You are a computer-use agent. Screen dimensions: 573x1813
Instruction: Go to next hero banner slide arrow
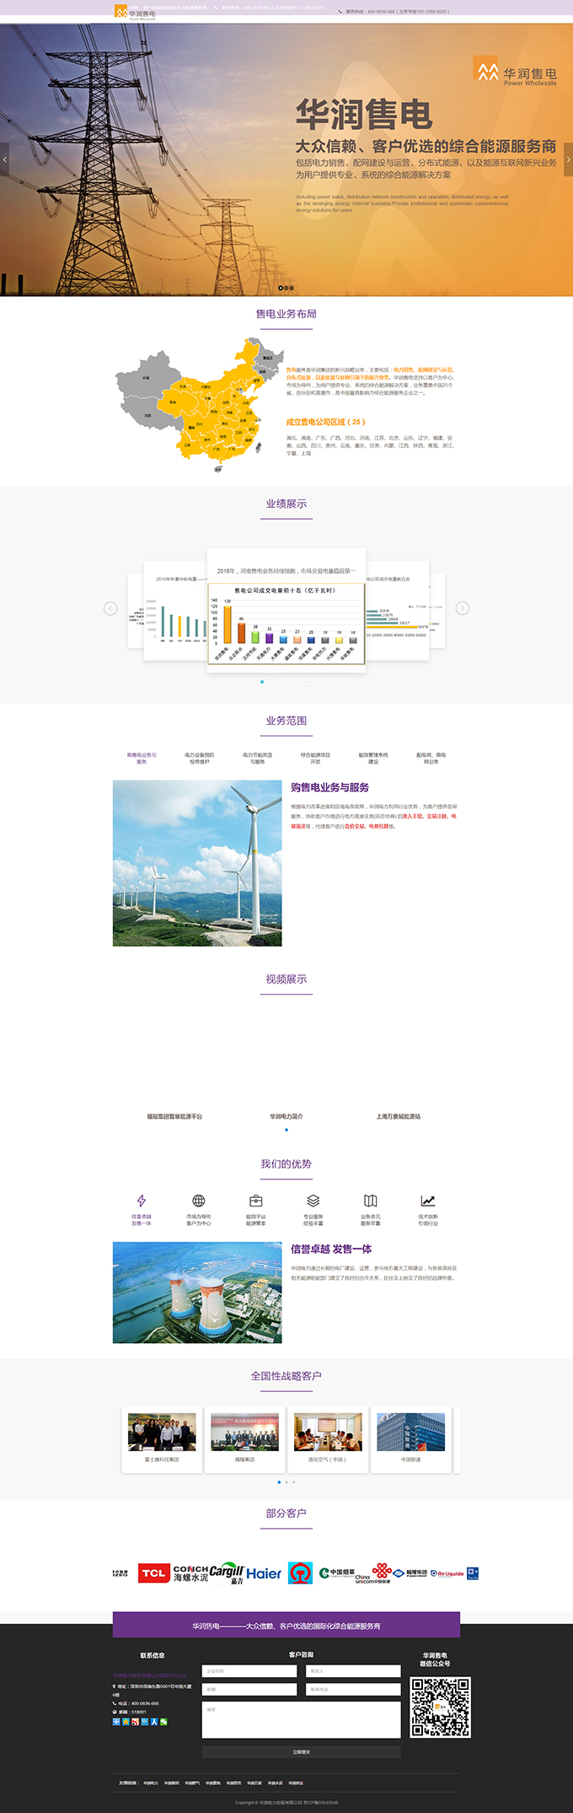(x=568, y=159)
